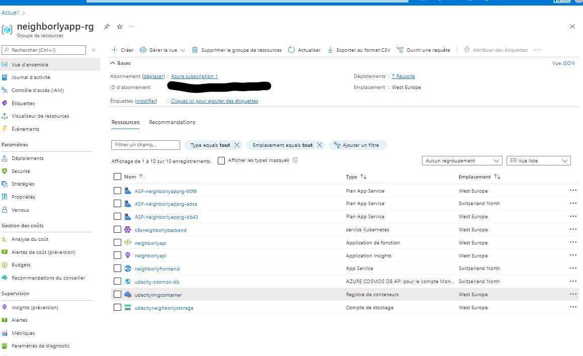This screenshot has height=356, width=583.
Task: Go to Accueil breadcrumb
Action: click(10, 13)
